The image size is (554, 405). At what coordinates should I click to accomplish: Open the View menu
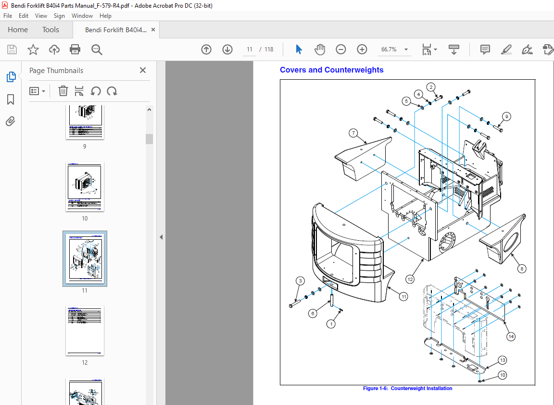pos(41,15)
